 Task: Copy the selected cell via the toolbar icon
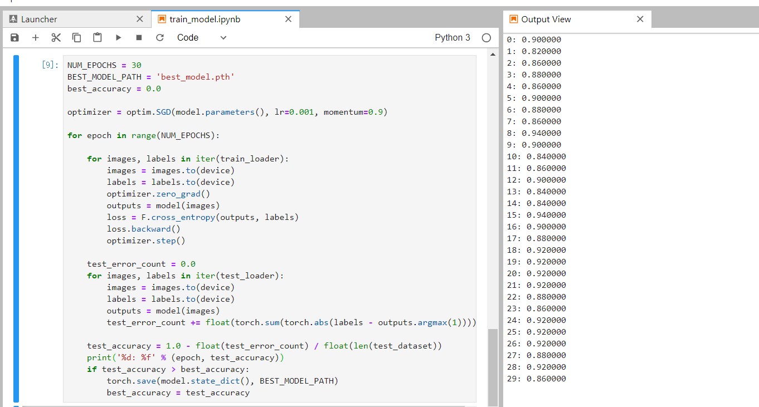(x=76, y=38)
